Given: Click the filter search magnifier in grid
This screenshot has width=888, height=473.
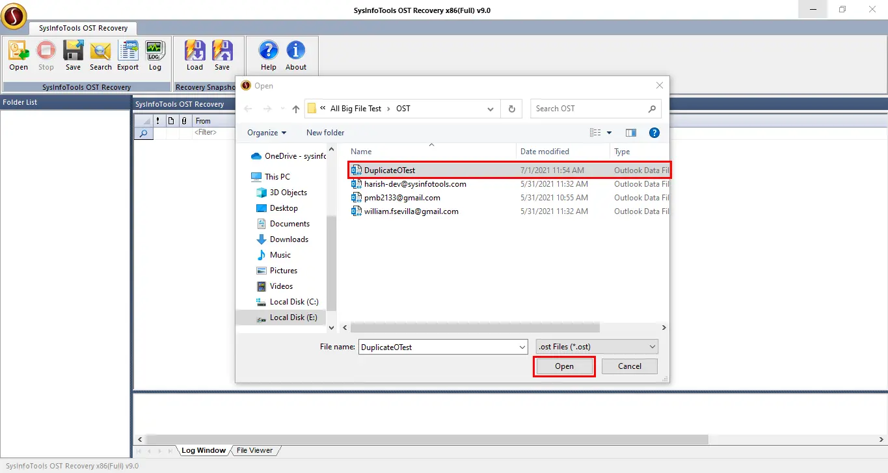Looking at the screenshot, I should pos(144,133).
